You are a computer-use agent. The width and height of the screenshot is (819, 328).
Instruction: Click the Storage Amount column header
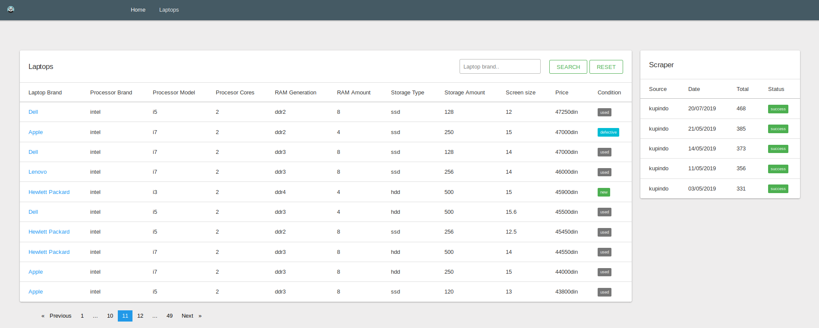[x=465, y=93]
